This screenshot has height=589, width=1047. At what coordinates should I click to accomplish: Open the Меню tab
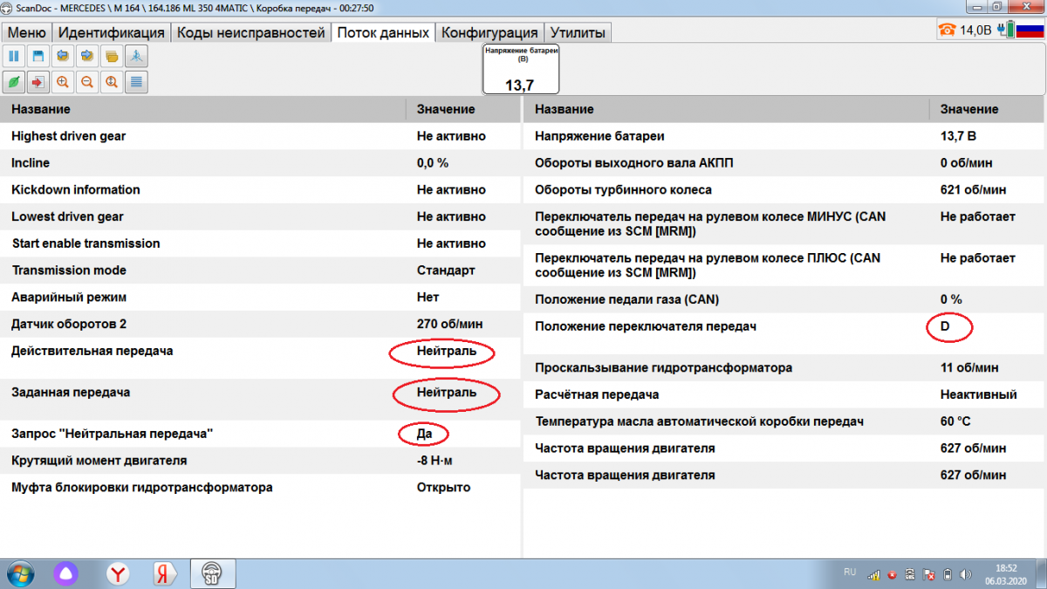27,32
